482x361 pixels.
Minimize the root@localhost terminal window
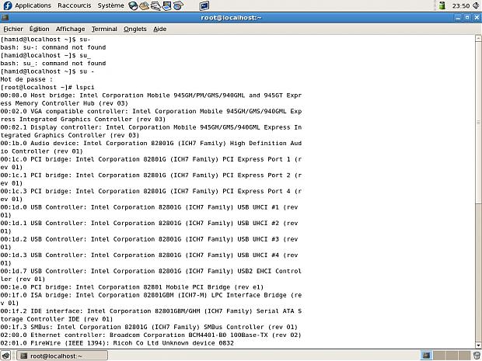[458, 18]
